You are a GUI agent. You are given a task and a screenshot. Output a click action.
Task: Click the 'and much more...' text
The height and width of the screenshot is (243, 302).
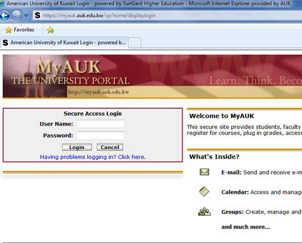246,227
